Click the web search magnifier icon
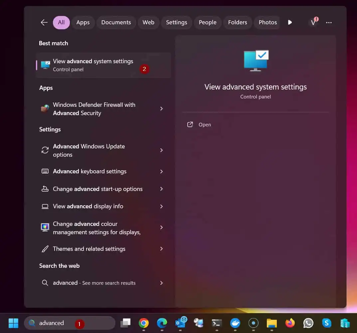 pyautogui.click(x=45, y=283)
